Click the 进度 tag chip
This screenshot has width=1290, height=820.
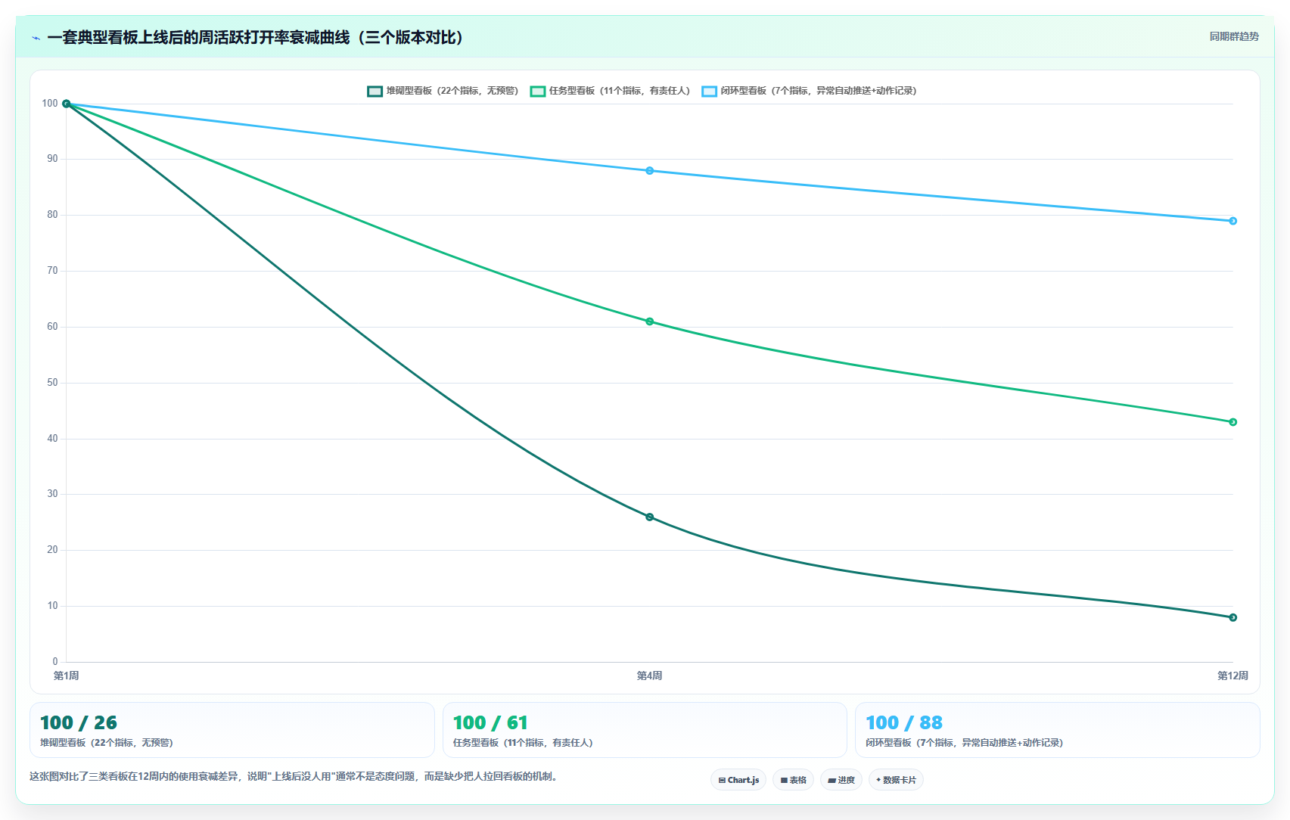point(841,780)
